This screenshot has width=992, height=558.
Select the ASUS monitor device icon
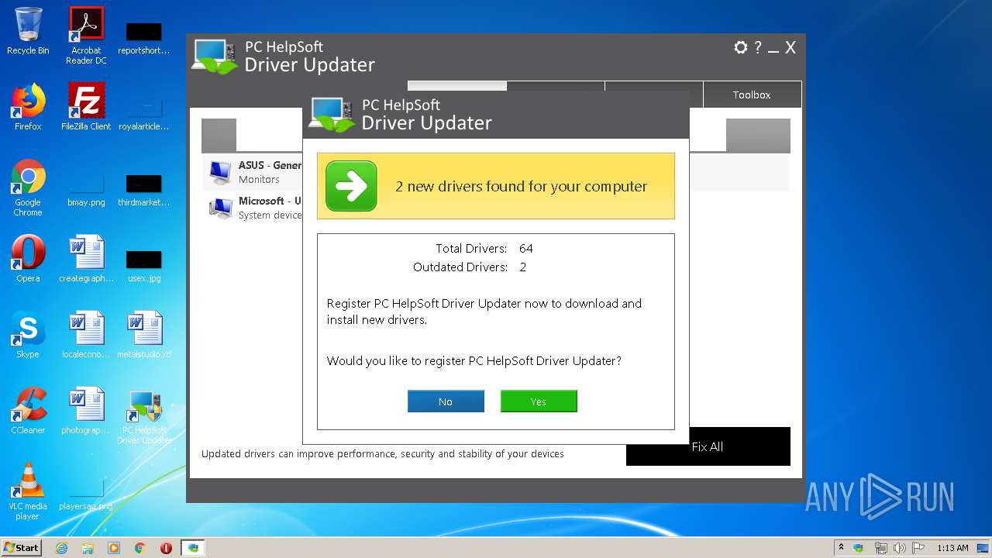(221, 172)
